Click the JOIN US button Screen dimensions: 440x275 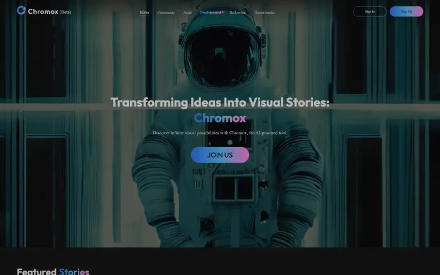(220, 154)
